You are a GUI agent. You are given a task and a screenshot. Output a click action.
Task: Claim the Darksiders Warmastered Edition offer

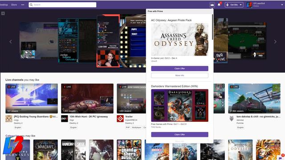179,134
